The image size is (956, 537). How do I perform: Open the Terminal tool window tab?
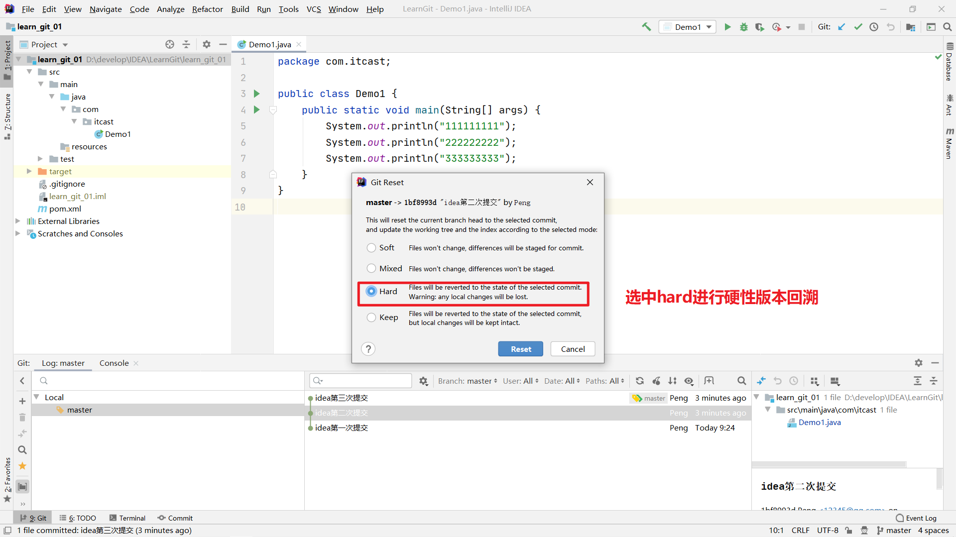tap(127, 518)
